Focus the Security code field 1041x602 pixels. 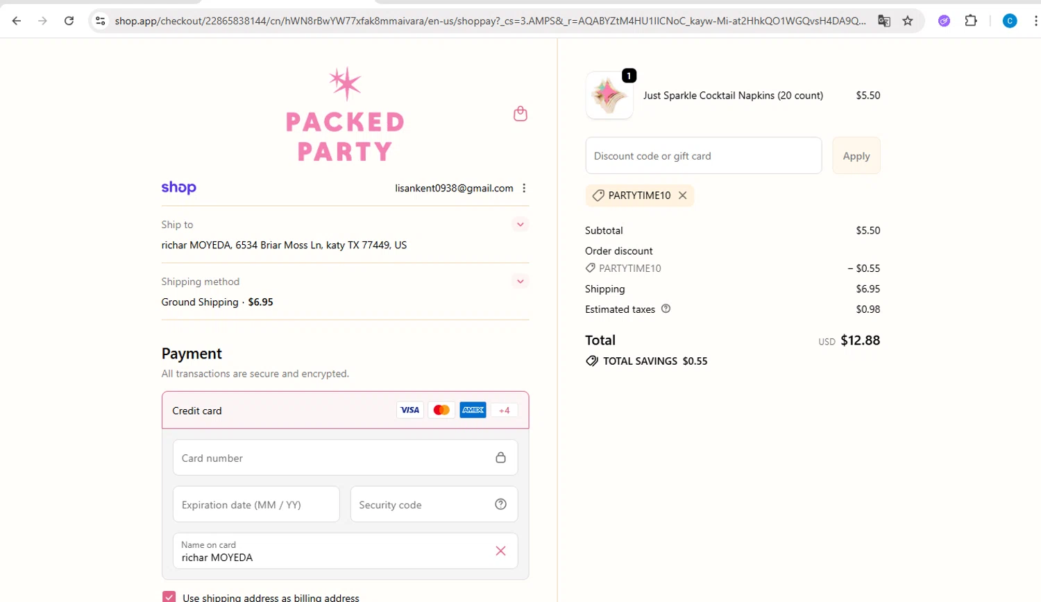click(x=434, y=505)
